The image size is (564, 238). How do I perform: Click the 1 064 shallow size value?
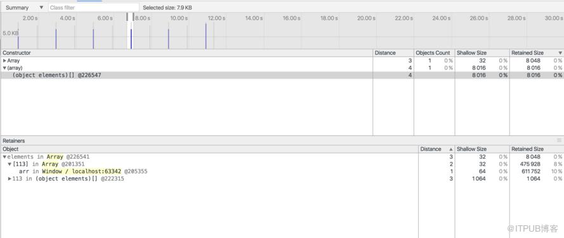[x=478, y=178]
